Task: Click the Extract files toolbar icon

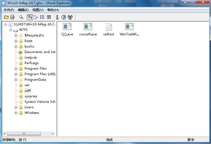Action: point(12,17)
